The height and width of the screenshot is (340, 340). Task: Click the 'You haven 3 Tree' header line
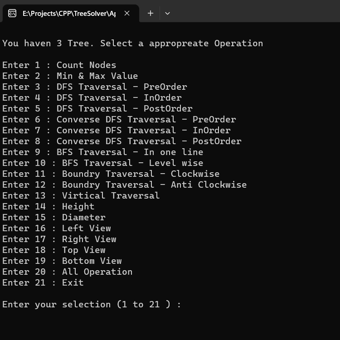[x=132, y=44]
